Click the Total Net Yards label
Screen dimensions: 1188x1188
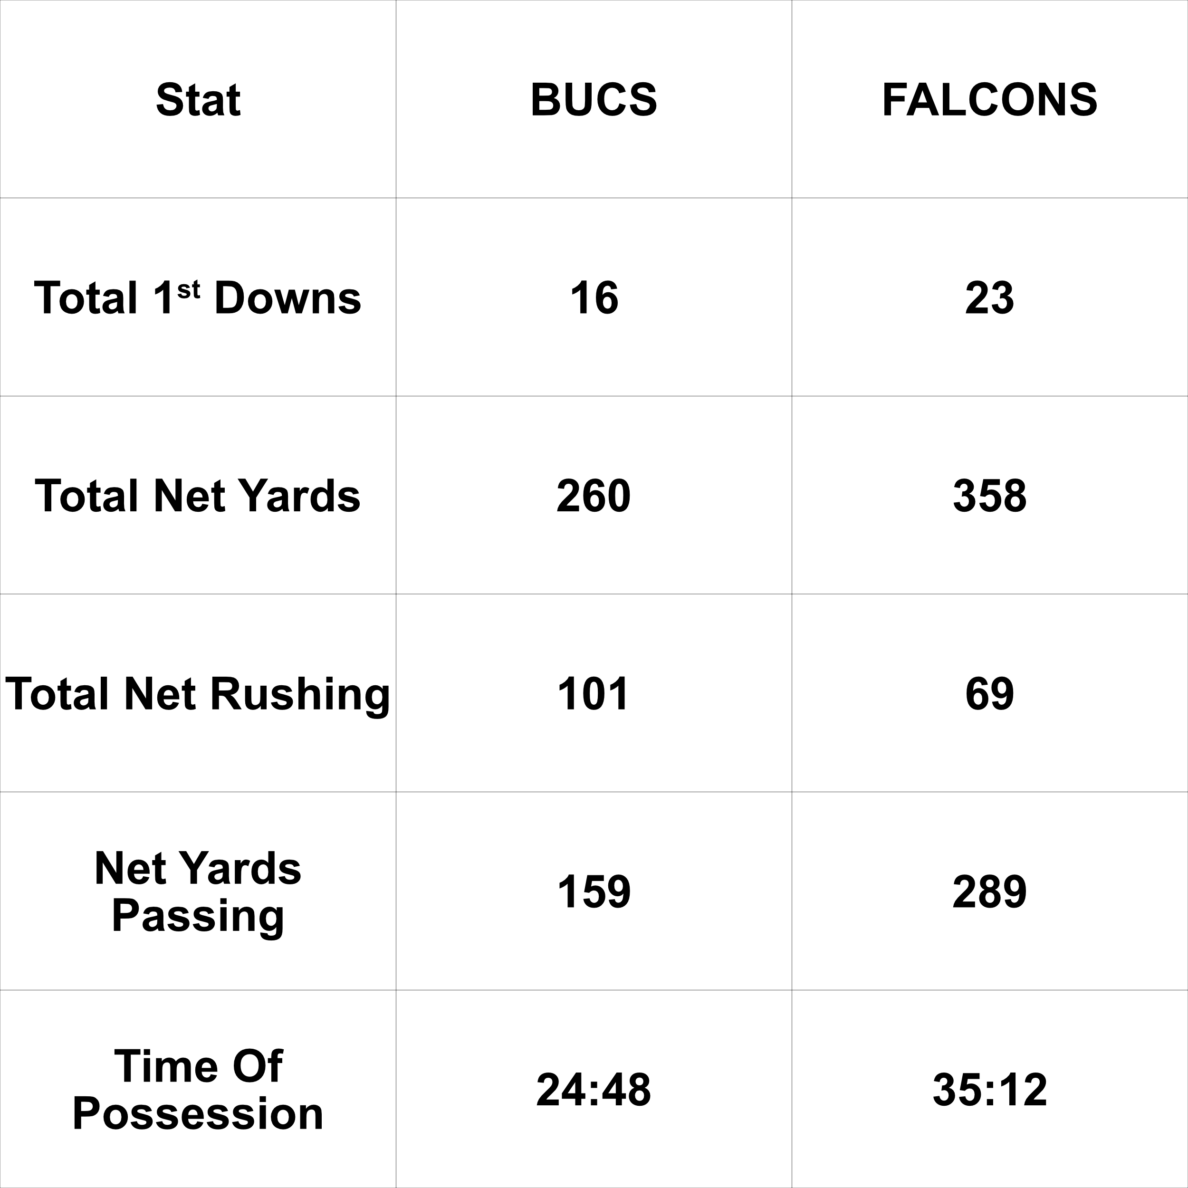tap(198, 496)
